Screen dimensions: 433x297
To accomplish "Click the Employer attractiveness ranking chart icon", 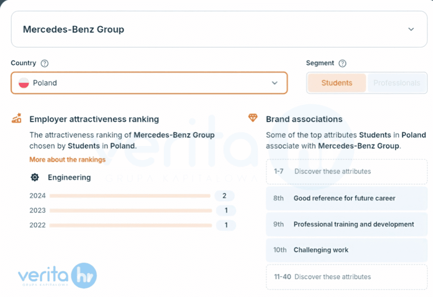I will click(x=16, y=118).
